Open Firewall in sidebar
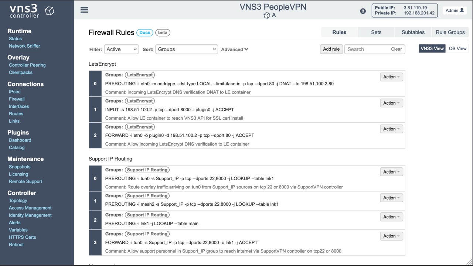The image size is (473, 266). click(x=17, y=99)
